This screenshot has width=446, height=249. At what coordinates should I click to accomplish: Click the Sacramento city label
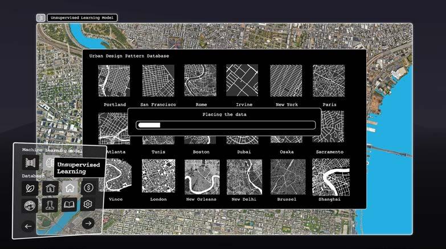coord(330,152)
